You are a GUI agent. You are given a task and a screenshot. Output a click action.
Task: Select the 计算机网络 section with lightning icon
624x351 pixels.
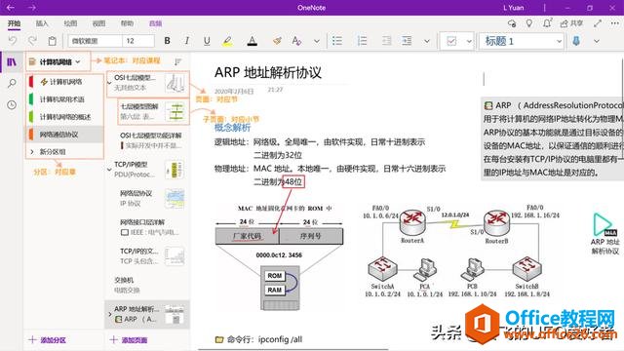click(65, 82)
